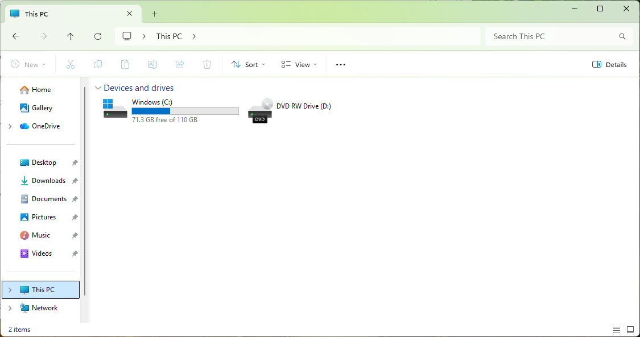Viewport: 640px width, 337px height.
Task: Switch to large thumbnails view in status bar
Action: coord(630,330)
